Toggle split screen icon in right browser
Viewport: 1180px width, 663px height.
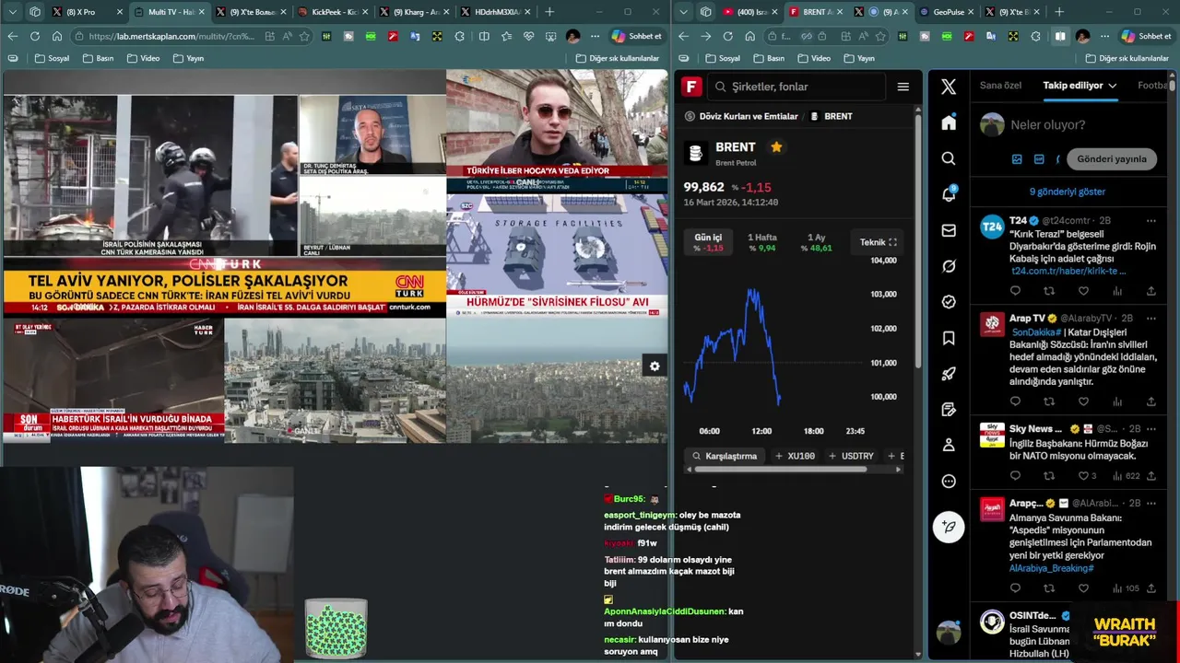click(x=1060, y=36)
